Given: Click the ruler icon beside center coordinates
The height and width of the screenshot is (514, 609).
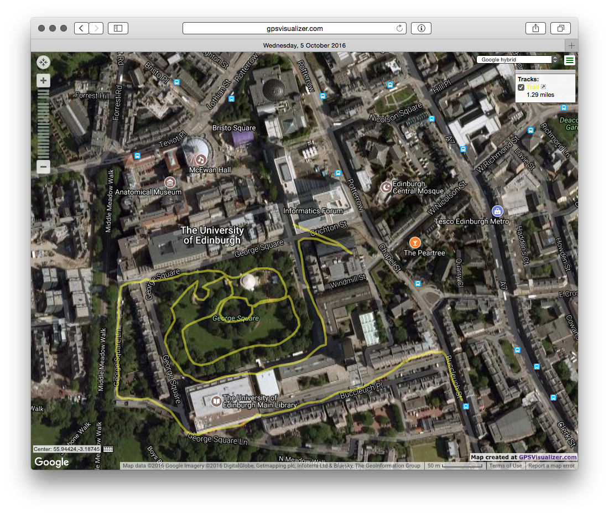Looking at the screenshot, I should tap(108, 449).
